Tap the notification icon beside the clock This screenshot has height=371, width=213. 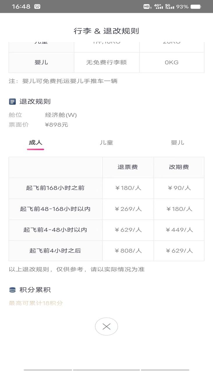click(x=37, y=7)
